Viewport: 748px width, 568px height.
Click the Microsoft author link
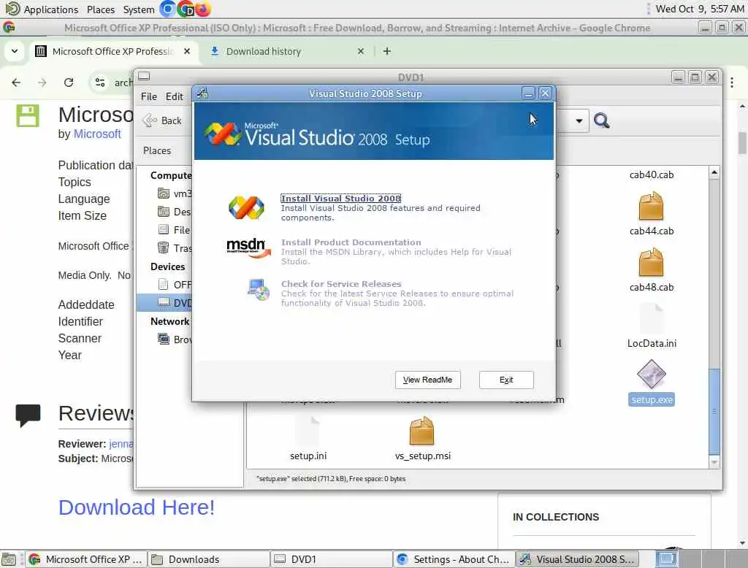97,134
